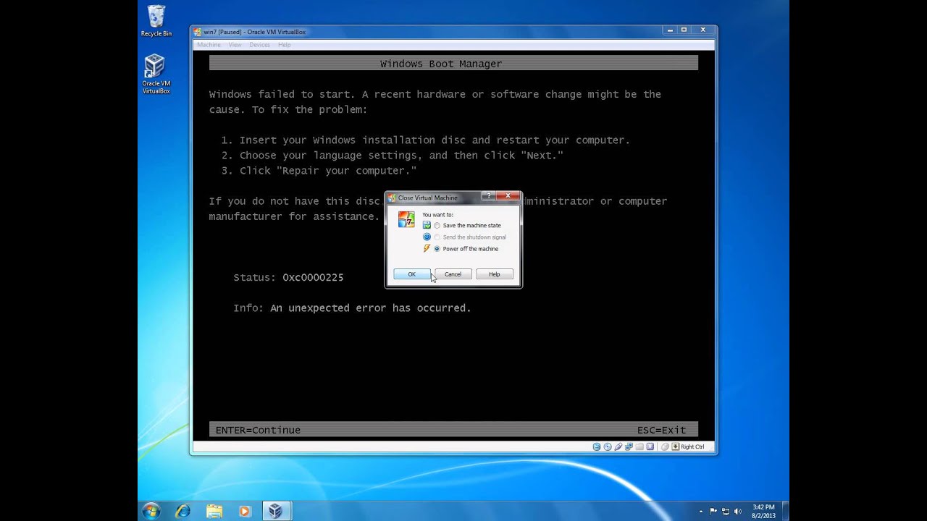Click the question mark button in the dialog title bar

(x=488, y=195)
